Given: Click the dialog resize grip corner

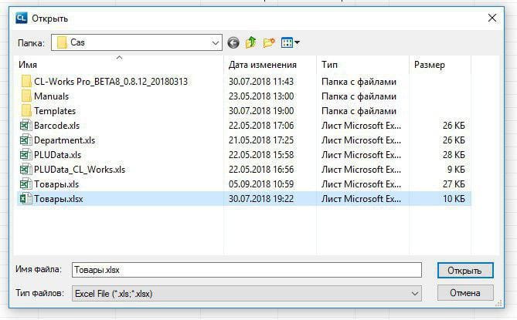Looking at the screenshot, I should point(499,303).
